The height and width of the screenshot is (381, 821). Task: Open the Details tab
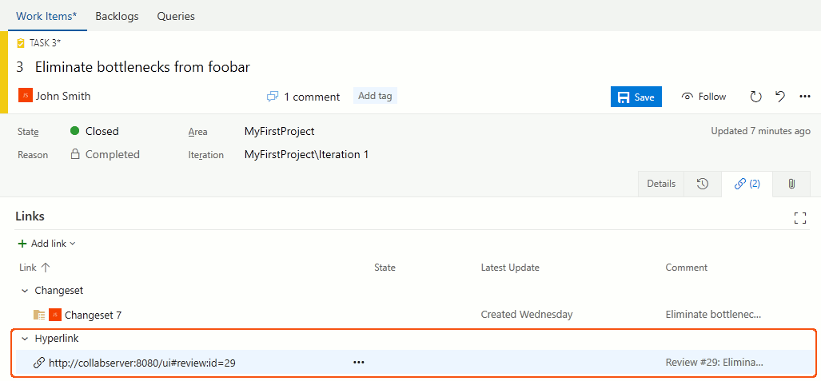tap(661, 184)
